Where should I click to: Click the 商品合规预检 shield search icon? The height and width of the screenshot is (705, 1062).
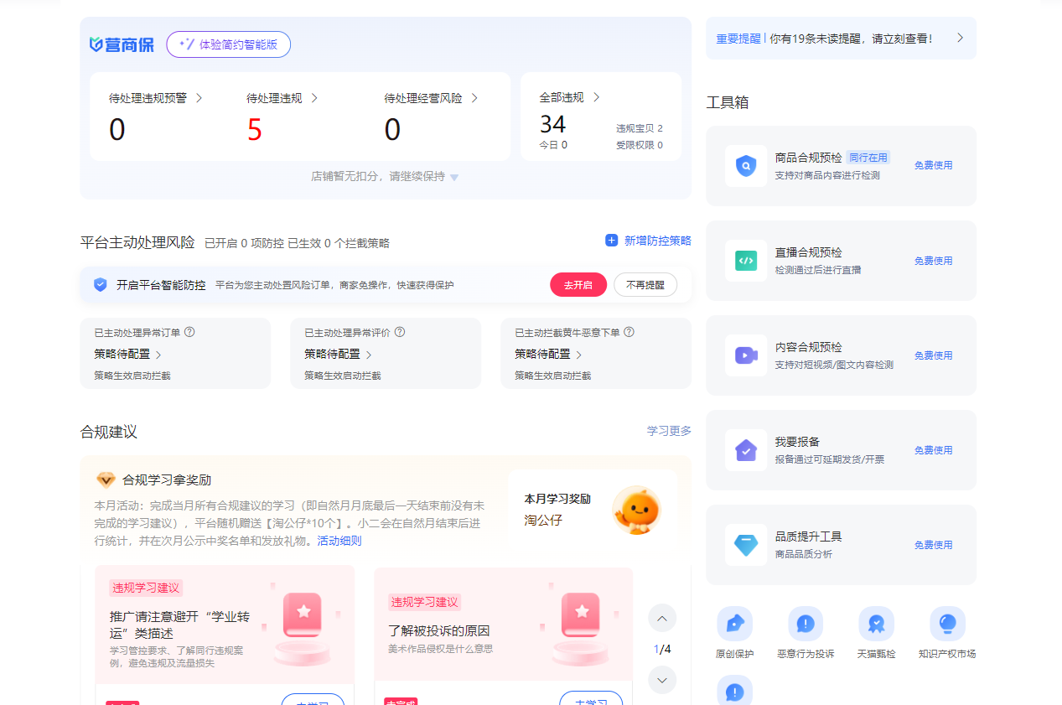click(x=745, y=166)
